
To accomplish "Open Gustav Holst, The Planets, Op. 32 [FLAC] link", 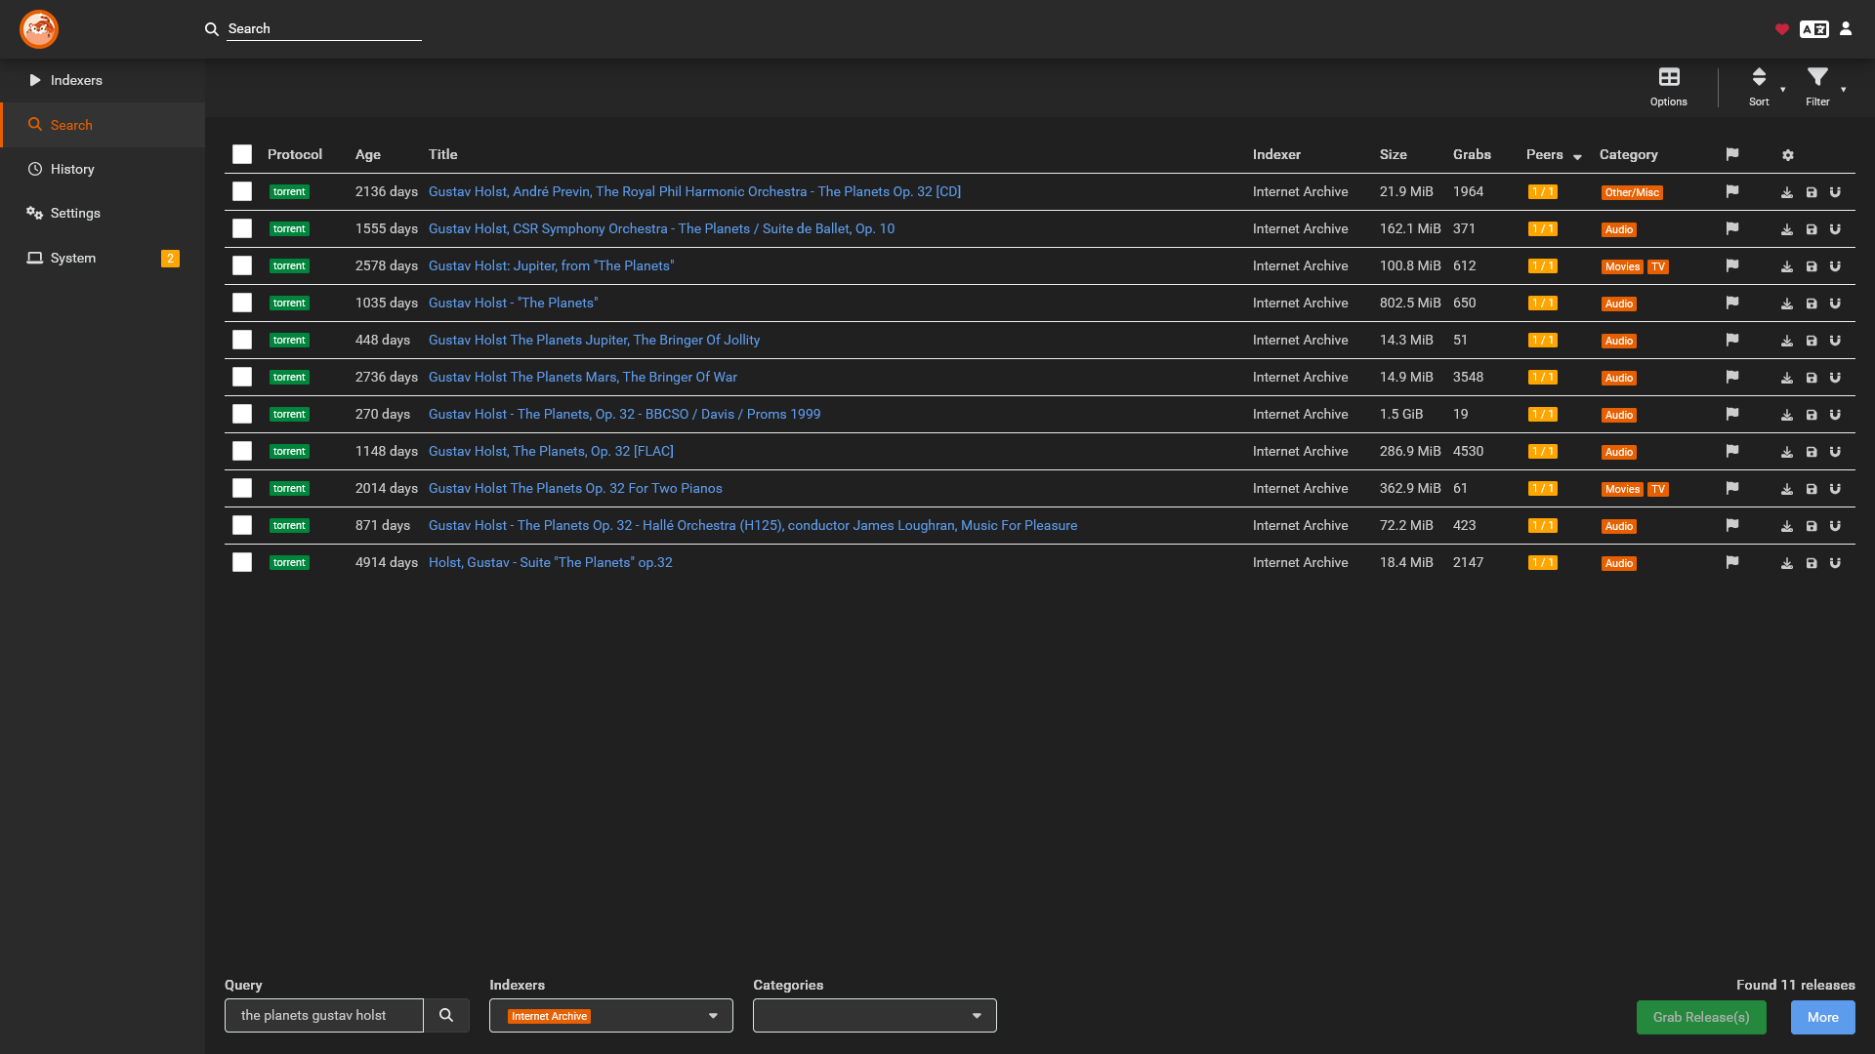I will (x=551, y=451).
